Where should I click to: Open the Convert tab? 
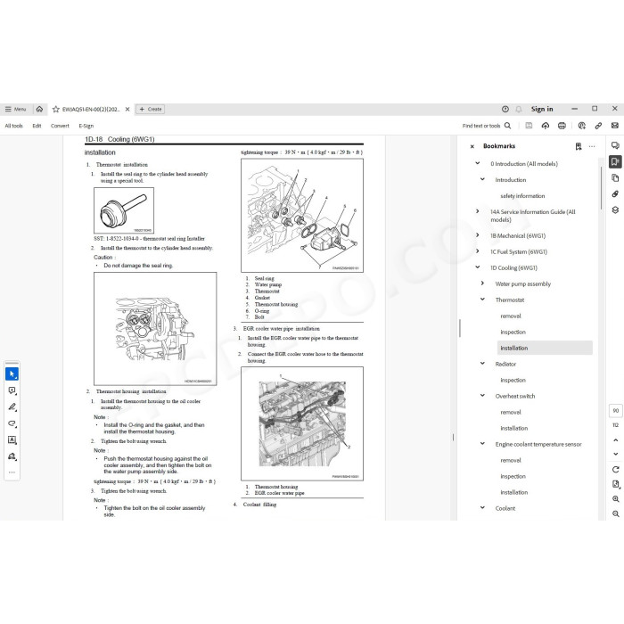click(60, 126)
